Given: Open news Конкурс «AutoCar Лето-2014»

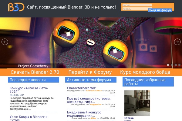Looking at the screenshot, I should [x=29, y=90].
